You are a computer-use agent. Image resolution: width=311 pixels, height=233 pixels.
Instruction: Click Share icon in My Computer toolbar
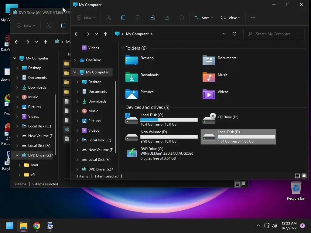(167, 18)
